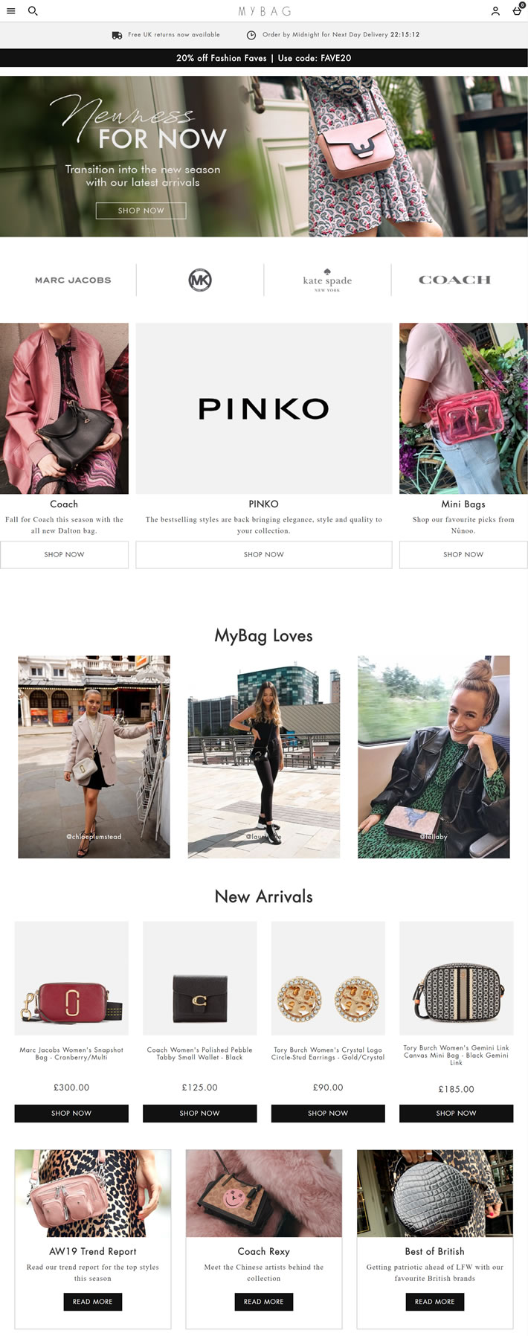Open the shopping basket icon
Viewport: 528px width, 1336px height.
pyautogui.click(x=518, y=10)
